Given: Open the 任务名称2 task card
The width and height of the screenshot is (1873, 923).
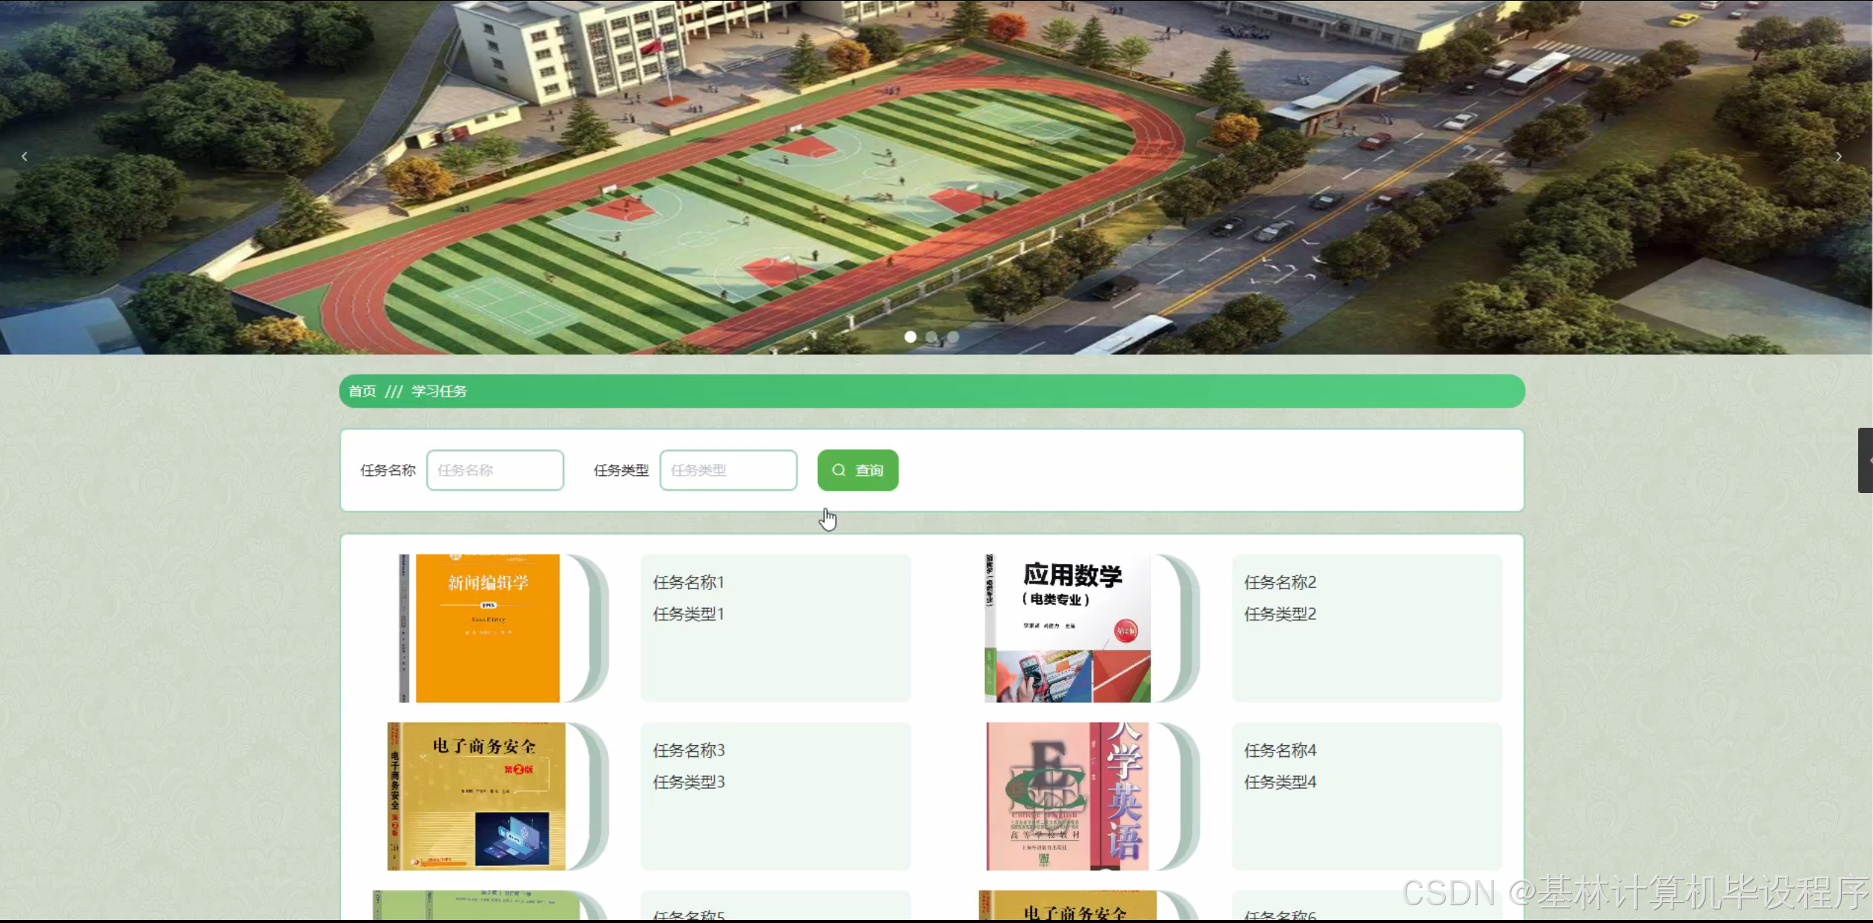Looking at the screenshot, I should tap(1366, 628).
